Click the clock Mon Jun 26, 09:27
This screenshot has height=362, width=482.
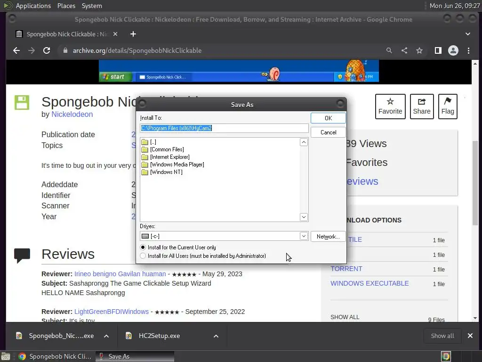tap(455, 6)
